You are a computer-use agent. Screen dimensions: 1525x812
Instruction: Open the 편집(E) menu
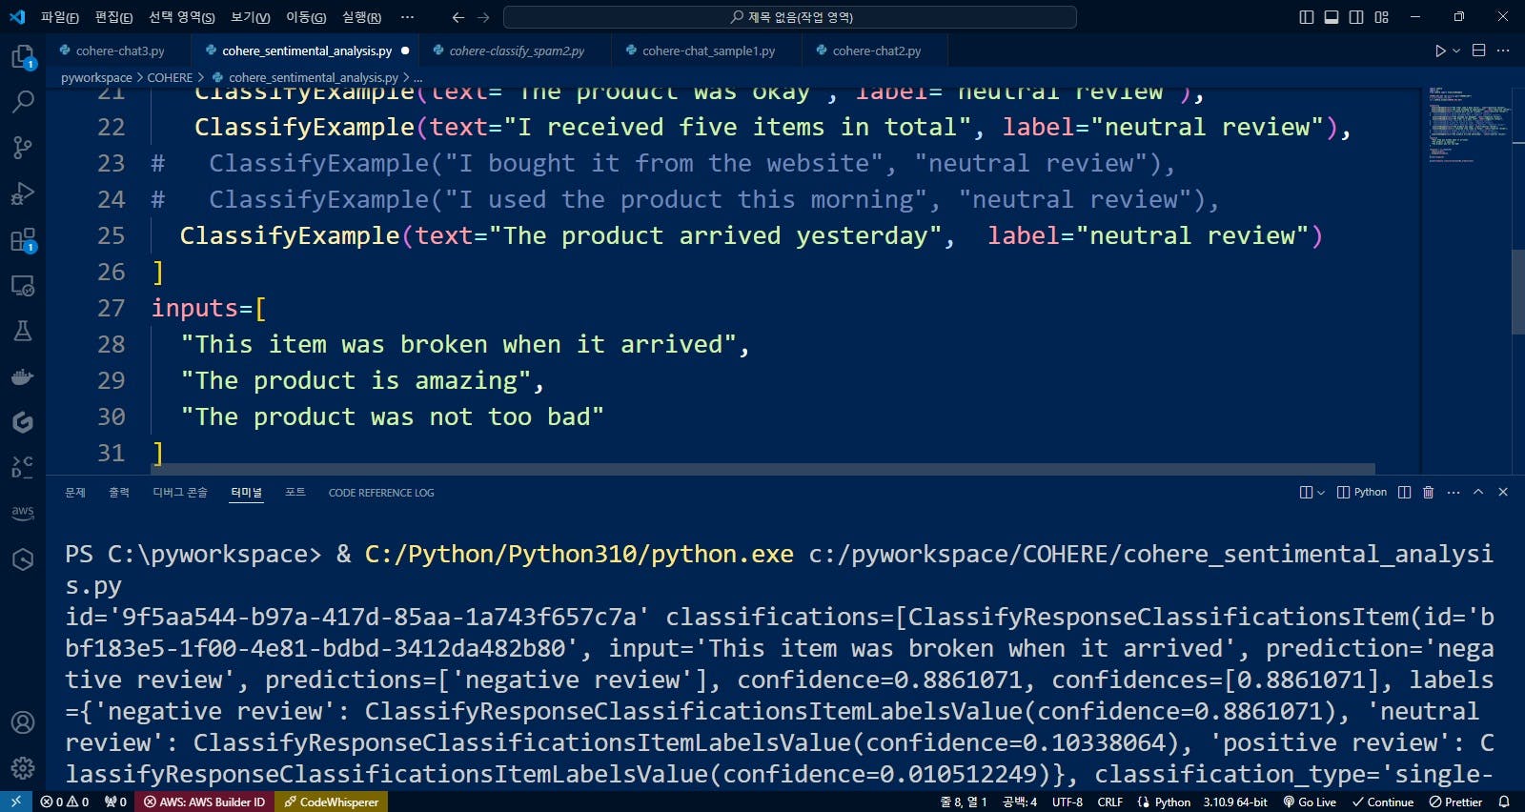coord(113,17)
